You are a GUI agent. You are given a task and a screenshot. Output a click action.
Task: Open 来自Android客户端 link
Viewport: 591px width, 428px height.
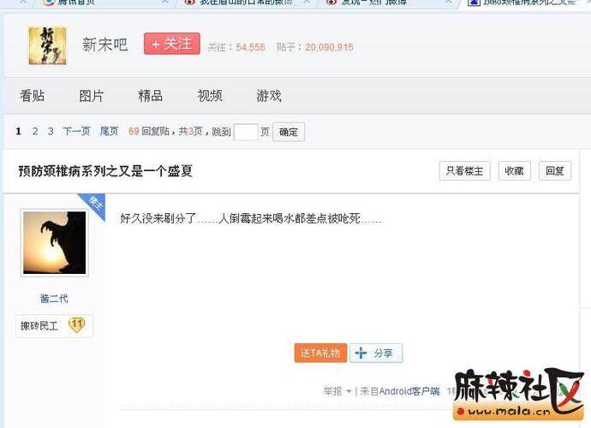point(400,391)
